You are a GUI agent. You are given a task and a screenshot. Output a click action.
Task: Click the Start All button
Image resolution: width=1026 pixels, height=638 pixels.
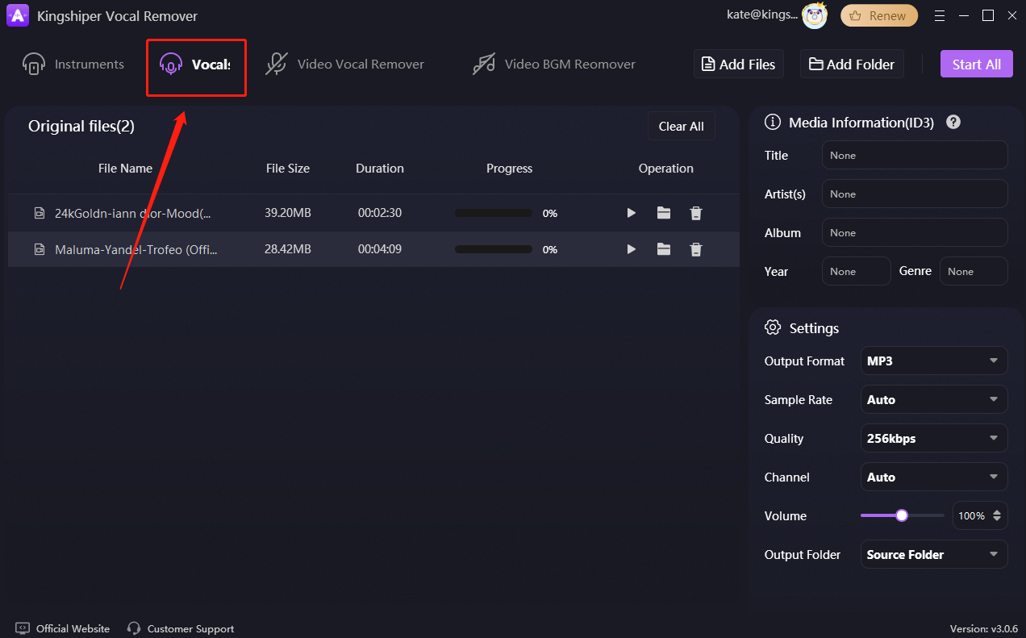976,65
